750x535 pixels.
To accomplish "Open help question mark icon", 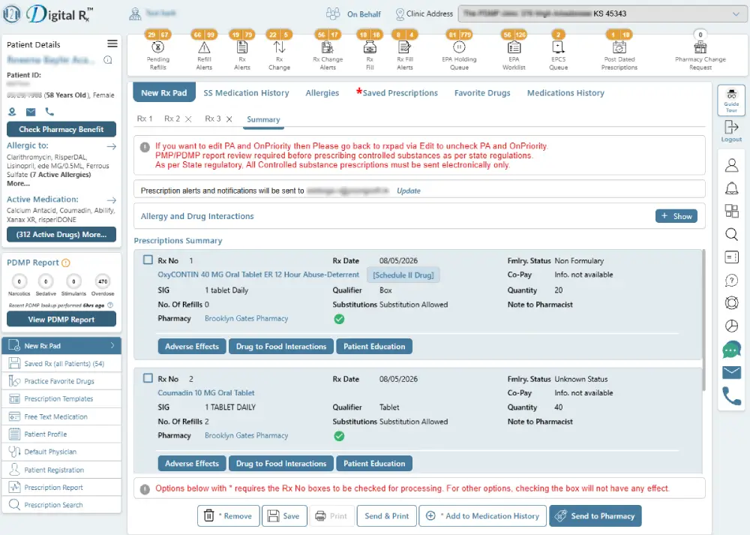I will point(731,280).
